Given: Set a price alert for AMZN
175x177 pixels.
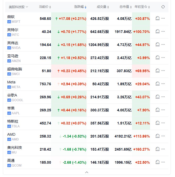Looking at the screenshot, I should tap(157, 58).
